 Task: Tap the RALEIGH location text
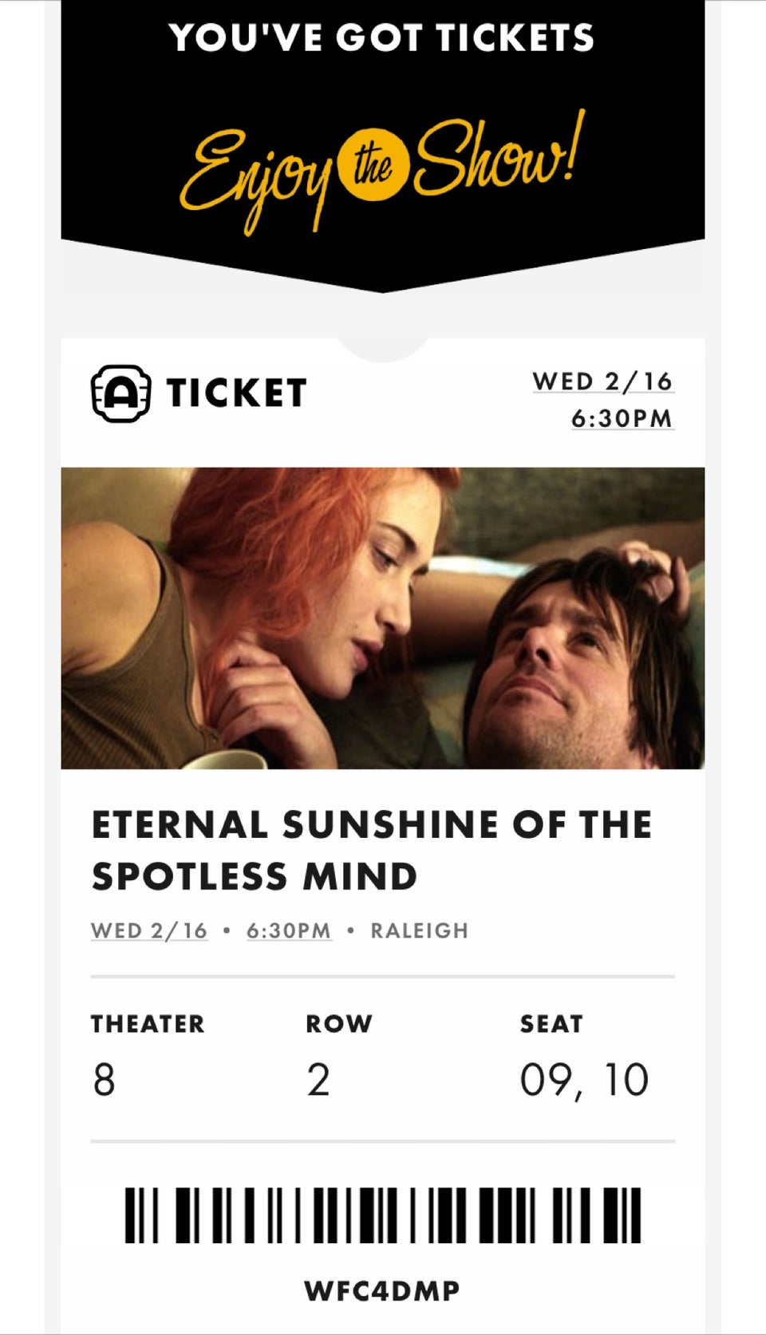[420, 931]
